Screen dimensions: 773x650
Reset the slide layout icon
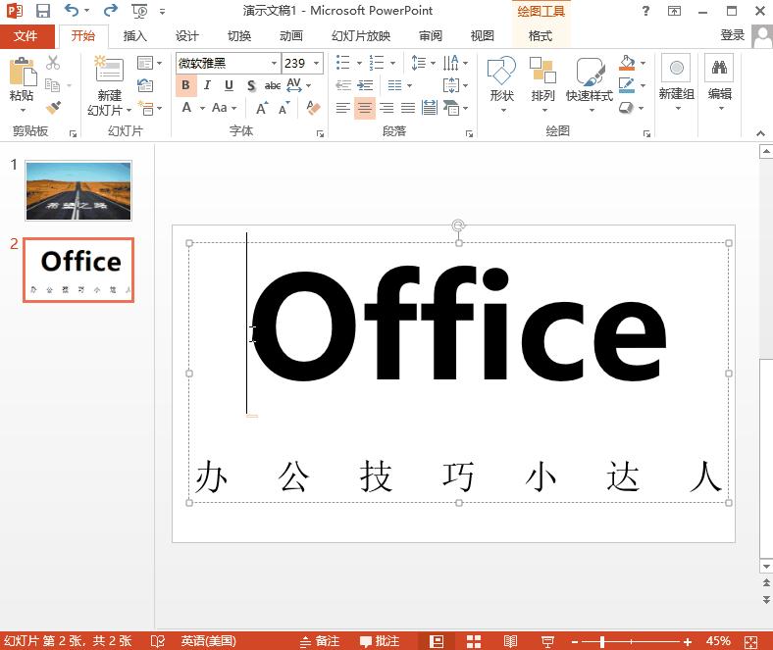[145, 84]
